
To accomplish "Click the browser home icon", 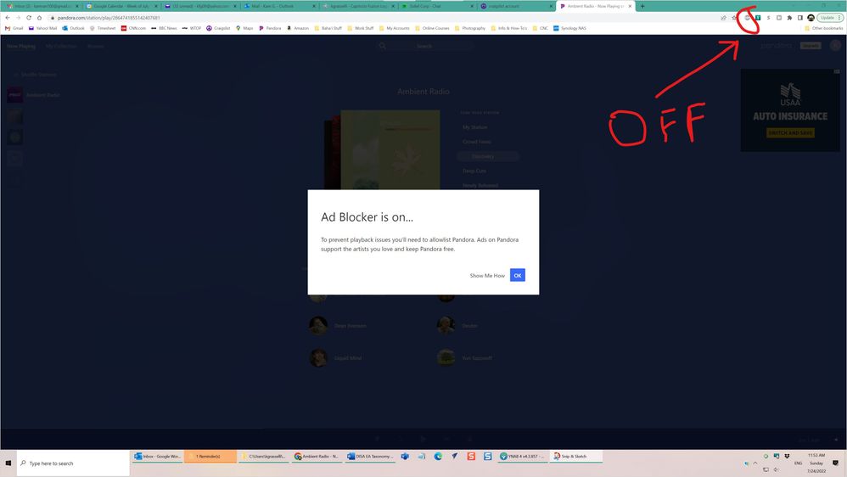I will coord(39,18).
